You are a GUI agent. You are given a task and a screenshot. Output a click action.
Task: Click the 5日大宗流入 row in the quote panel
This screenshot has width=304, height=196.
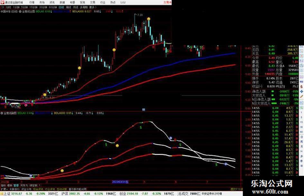click(275, 103)
